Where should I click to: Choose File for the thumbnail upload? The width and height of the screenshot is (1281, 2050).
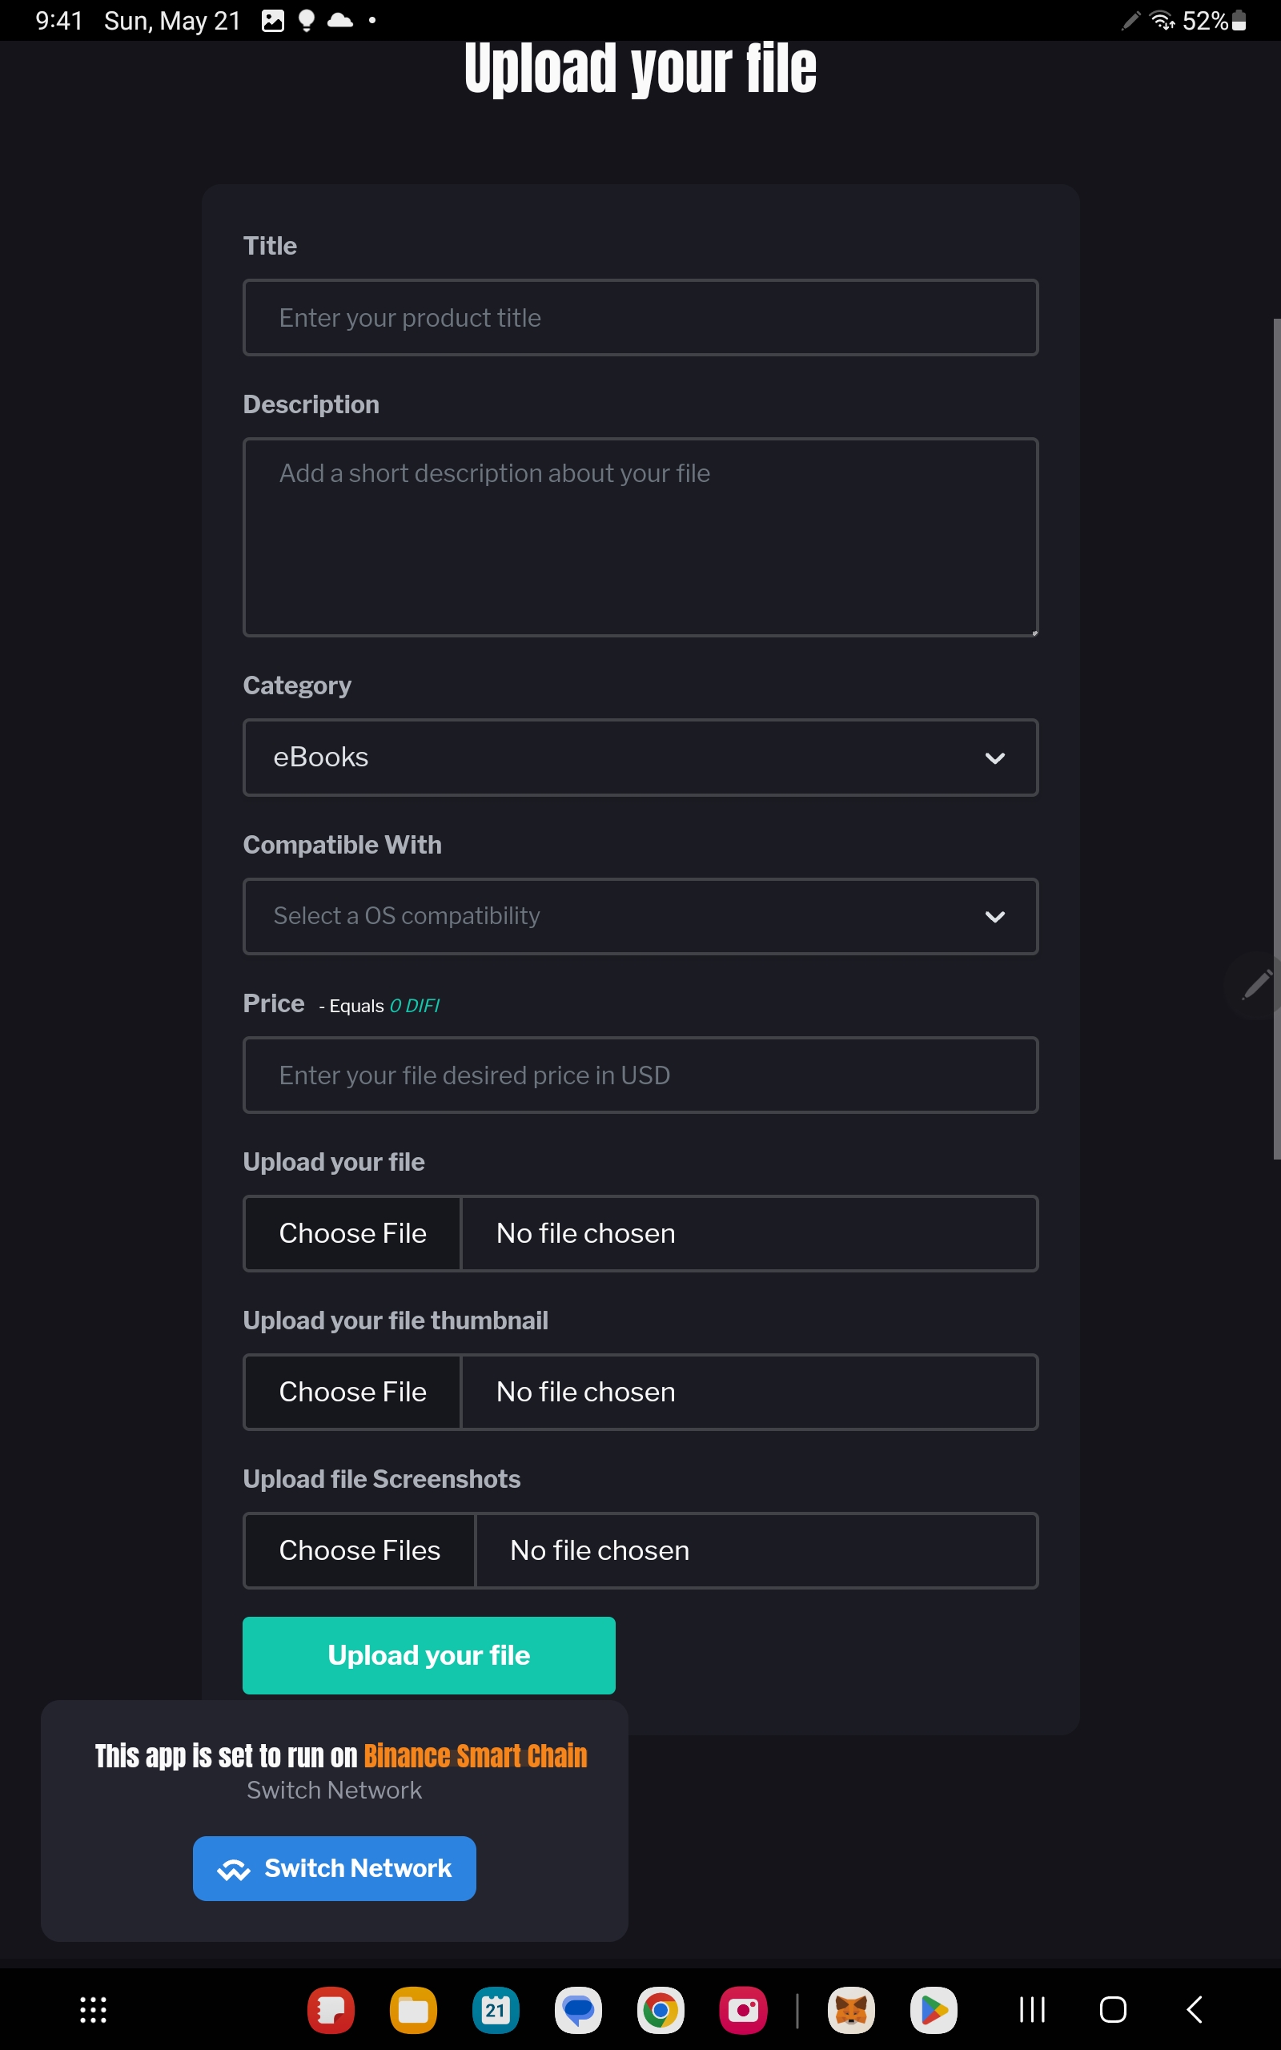click(352, 1392)
